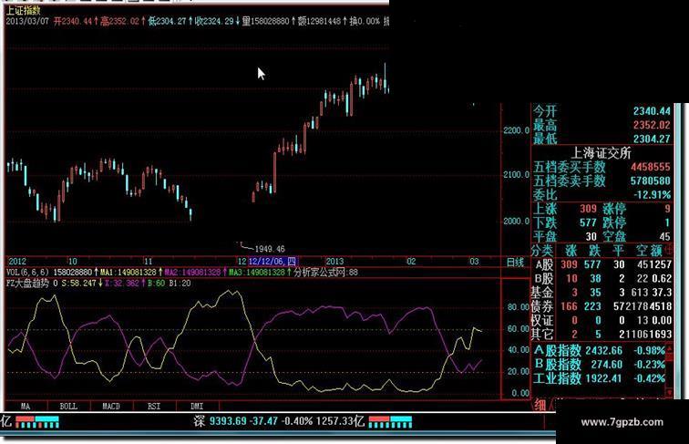
Task: Click the FZ大盘趋势 indicator name
Action: coord(27,284)
